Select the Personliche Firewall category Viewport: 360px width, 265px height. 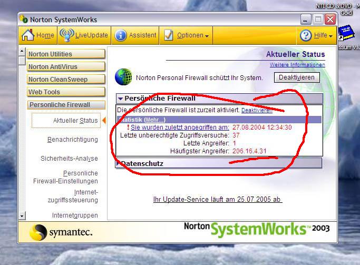tap(66, 105)
